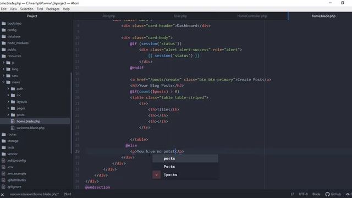Expand the inc folder chevron
The height and width of the screenshot is (198, 352).
click(x=8, y=95)
